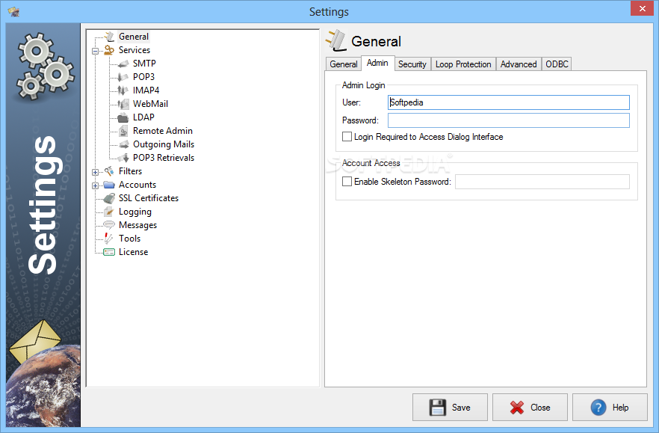Tick the Enable Skeleton Password checkbox
This screenshot has height=433, width=659.
(x=347, y=182)
